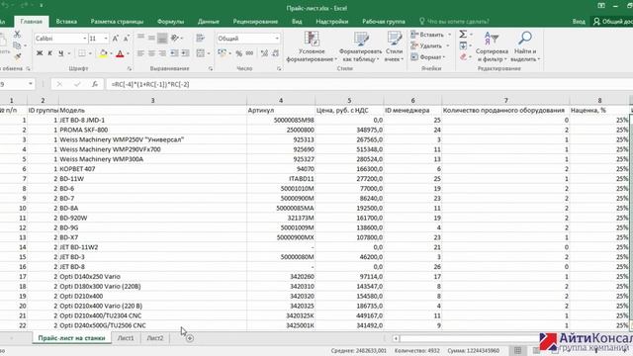Open the fill color dropdown arrow
Image resolution: width=633 pixels, height=356 pixels.
tap(111, 53)
